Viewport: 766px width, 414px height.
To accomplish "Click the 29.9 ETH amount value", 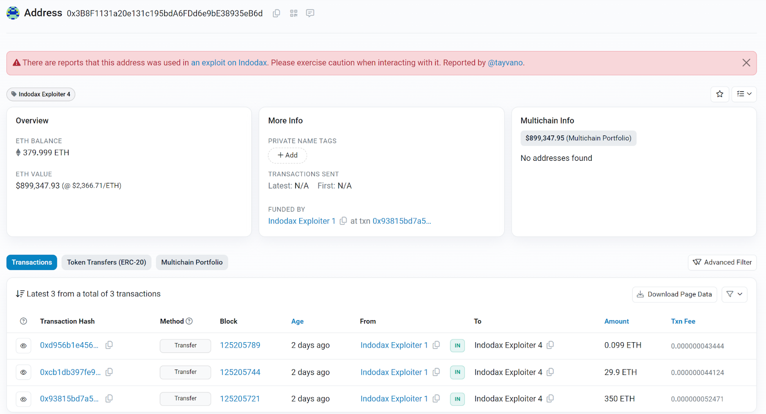I will pyautogui.click(x=620, y=372).
